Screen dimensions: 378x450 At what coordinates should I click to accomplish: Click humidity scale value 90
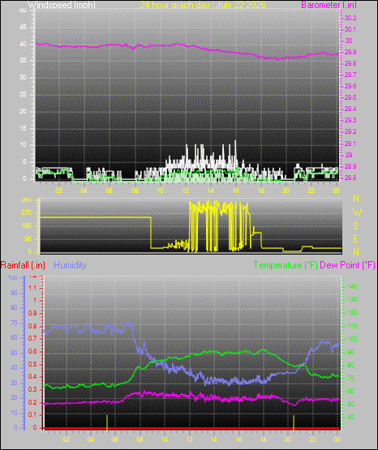(14, 293)
